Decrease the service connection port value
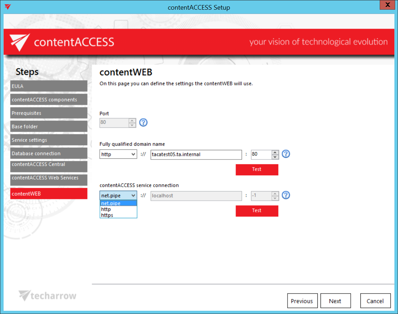The height and width of the screenshot is (314, 398). 275,198
